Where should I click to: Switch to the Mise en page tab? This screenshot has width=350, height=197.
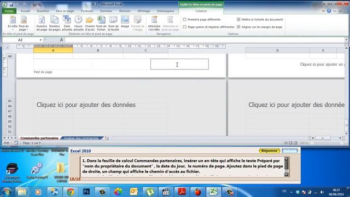click(65, 11)
